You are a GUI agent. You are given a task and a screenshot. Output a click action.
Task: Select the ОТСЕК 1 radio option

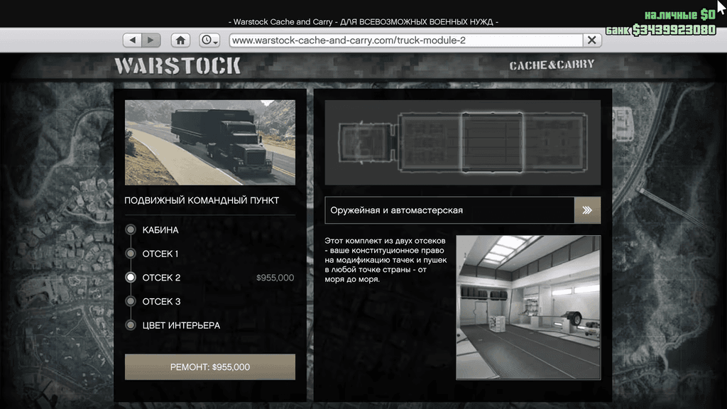tap(131, 253)
